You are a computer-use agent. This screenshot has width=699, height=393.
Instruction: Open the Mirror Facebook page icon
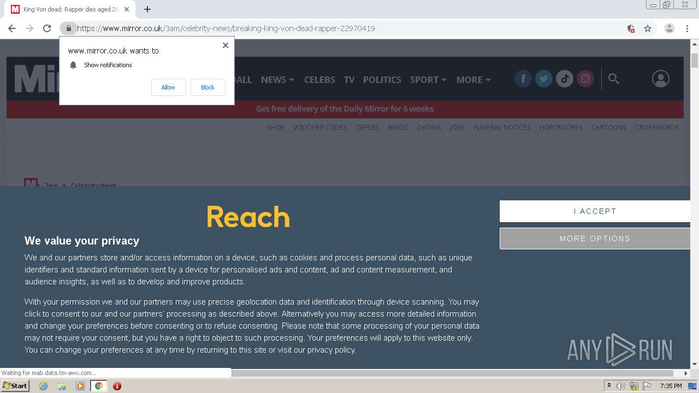(523, 79)
